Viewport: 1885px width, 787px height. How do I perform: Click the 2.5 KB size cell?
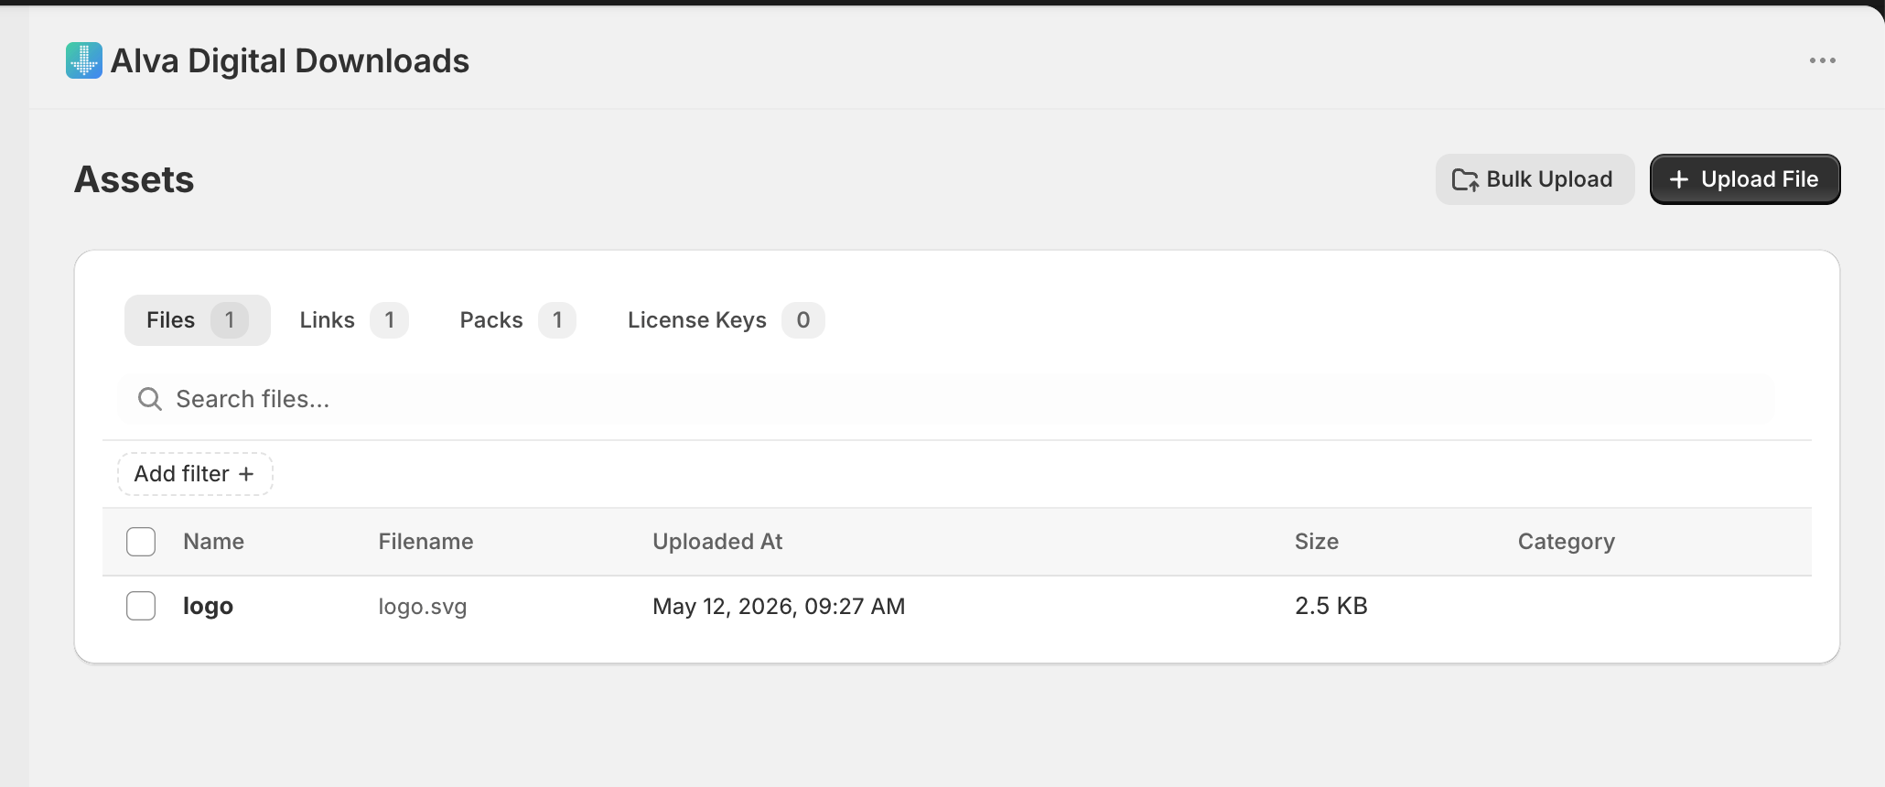click(x=1331, y=606)
